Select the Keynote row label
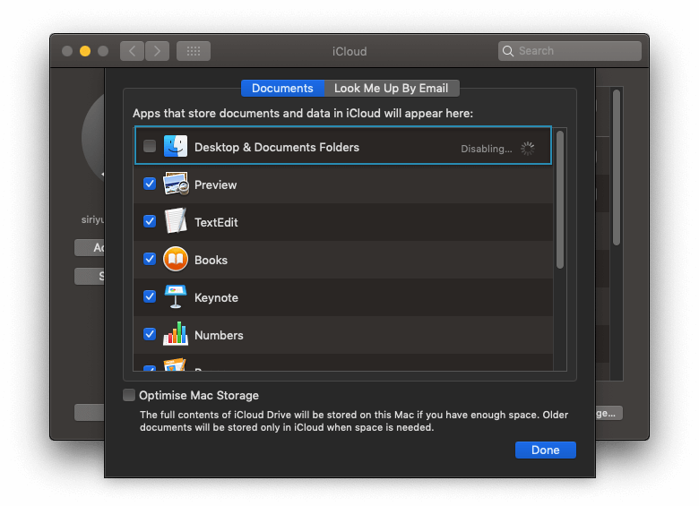Screen dimensions: 699x506 tap(216, 297)
